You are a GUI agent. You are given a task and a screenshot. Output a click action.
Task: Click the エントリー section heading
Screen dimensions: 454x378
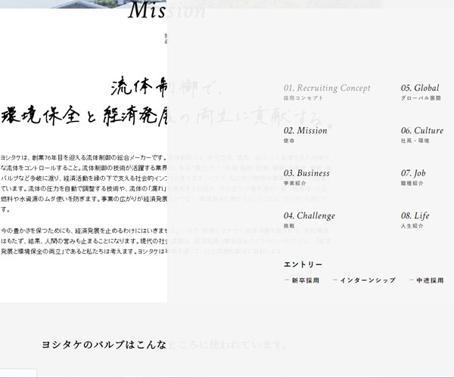click(303, 264)
